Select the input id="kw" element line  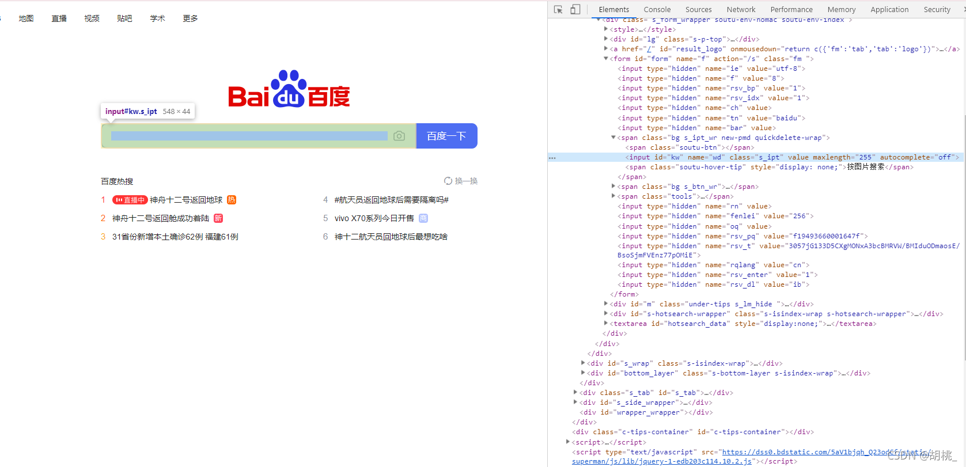tap(756, 157)
